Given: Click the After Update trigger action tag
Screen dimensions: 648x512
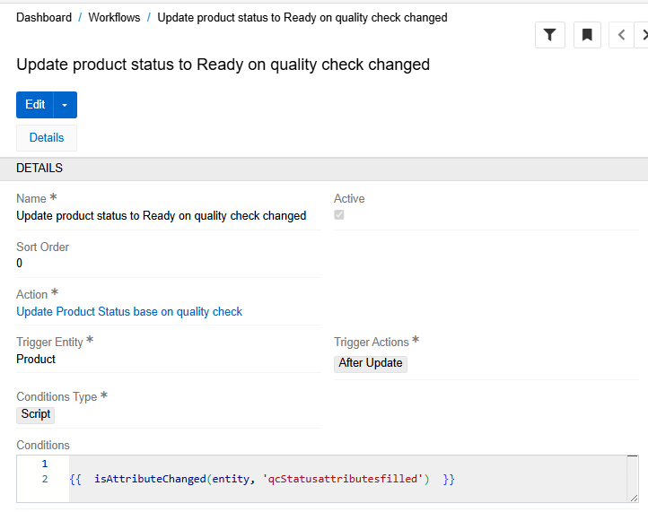Looking at the screenshot, I should click(371, 364).
